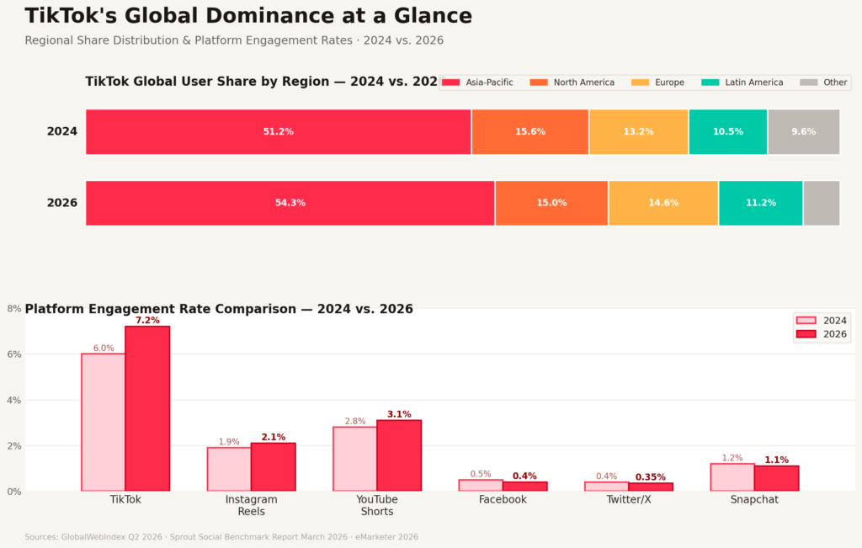Click the "Europe" legend text
Image resolution: width=862 pixels, height=548 pixels.
click(x=669, y=82)
